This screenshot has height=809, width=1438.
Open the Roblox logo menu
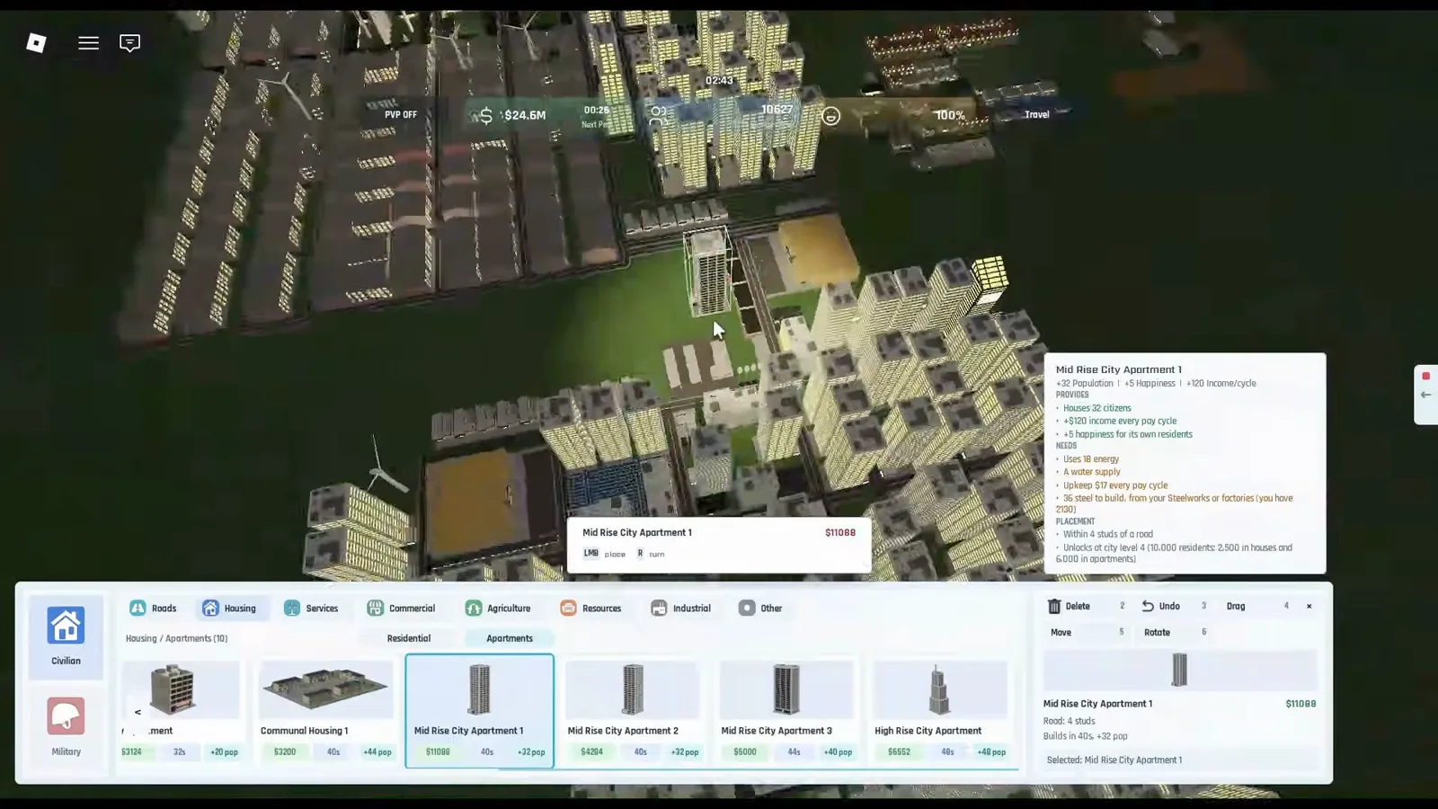coord(36,43)
